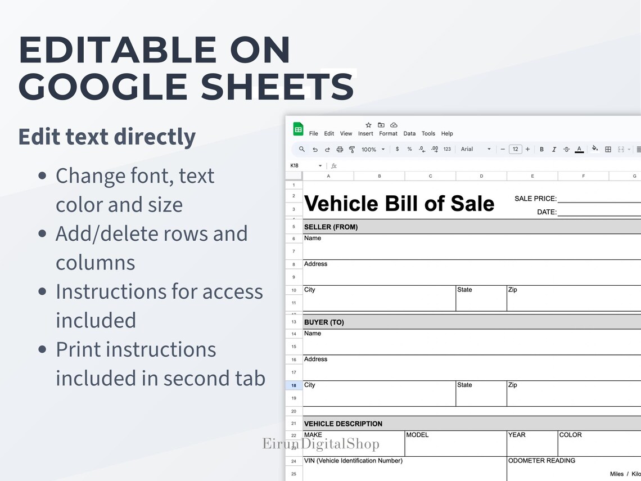This screenshot has height=481, width=641.
Task: Check the cloud save status icon
Action: tap(394, 125)
